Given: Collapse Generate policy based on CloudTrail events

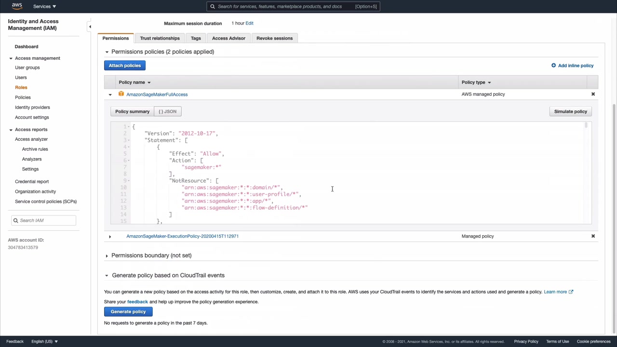Looking at the screenshot, I should 107,275.
